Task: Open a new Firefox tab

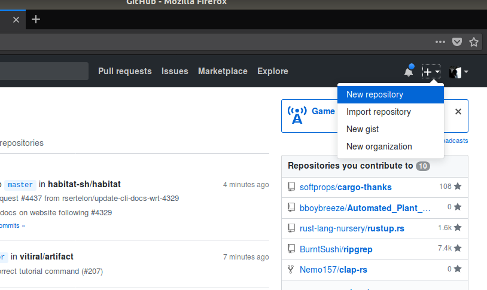Action: (36, 19)
